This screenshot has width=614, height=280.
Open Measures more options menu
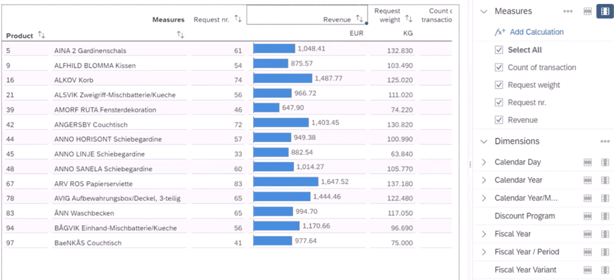click(568, 11)
